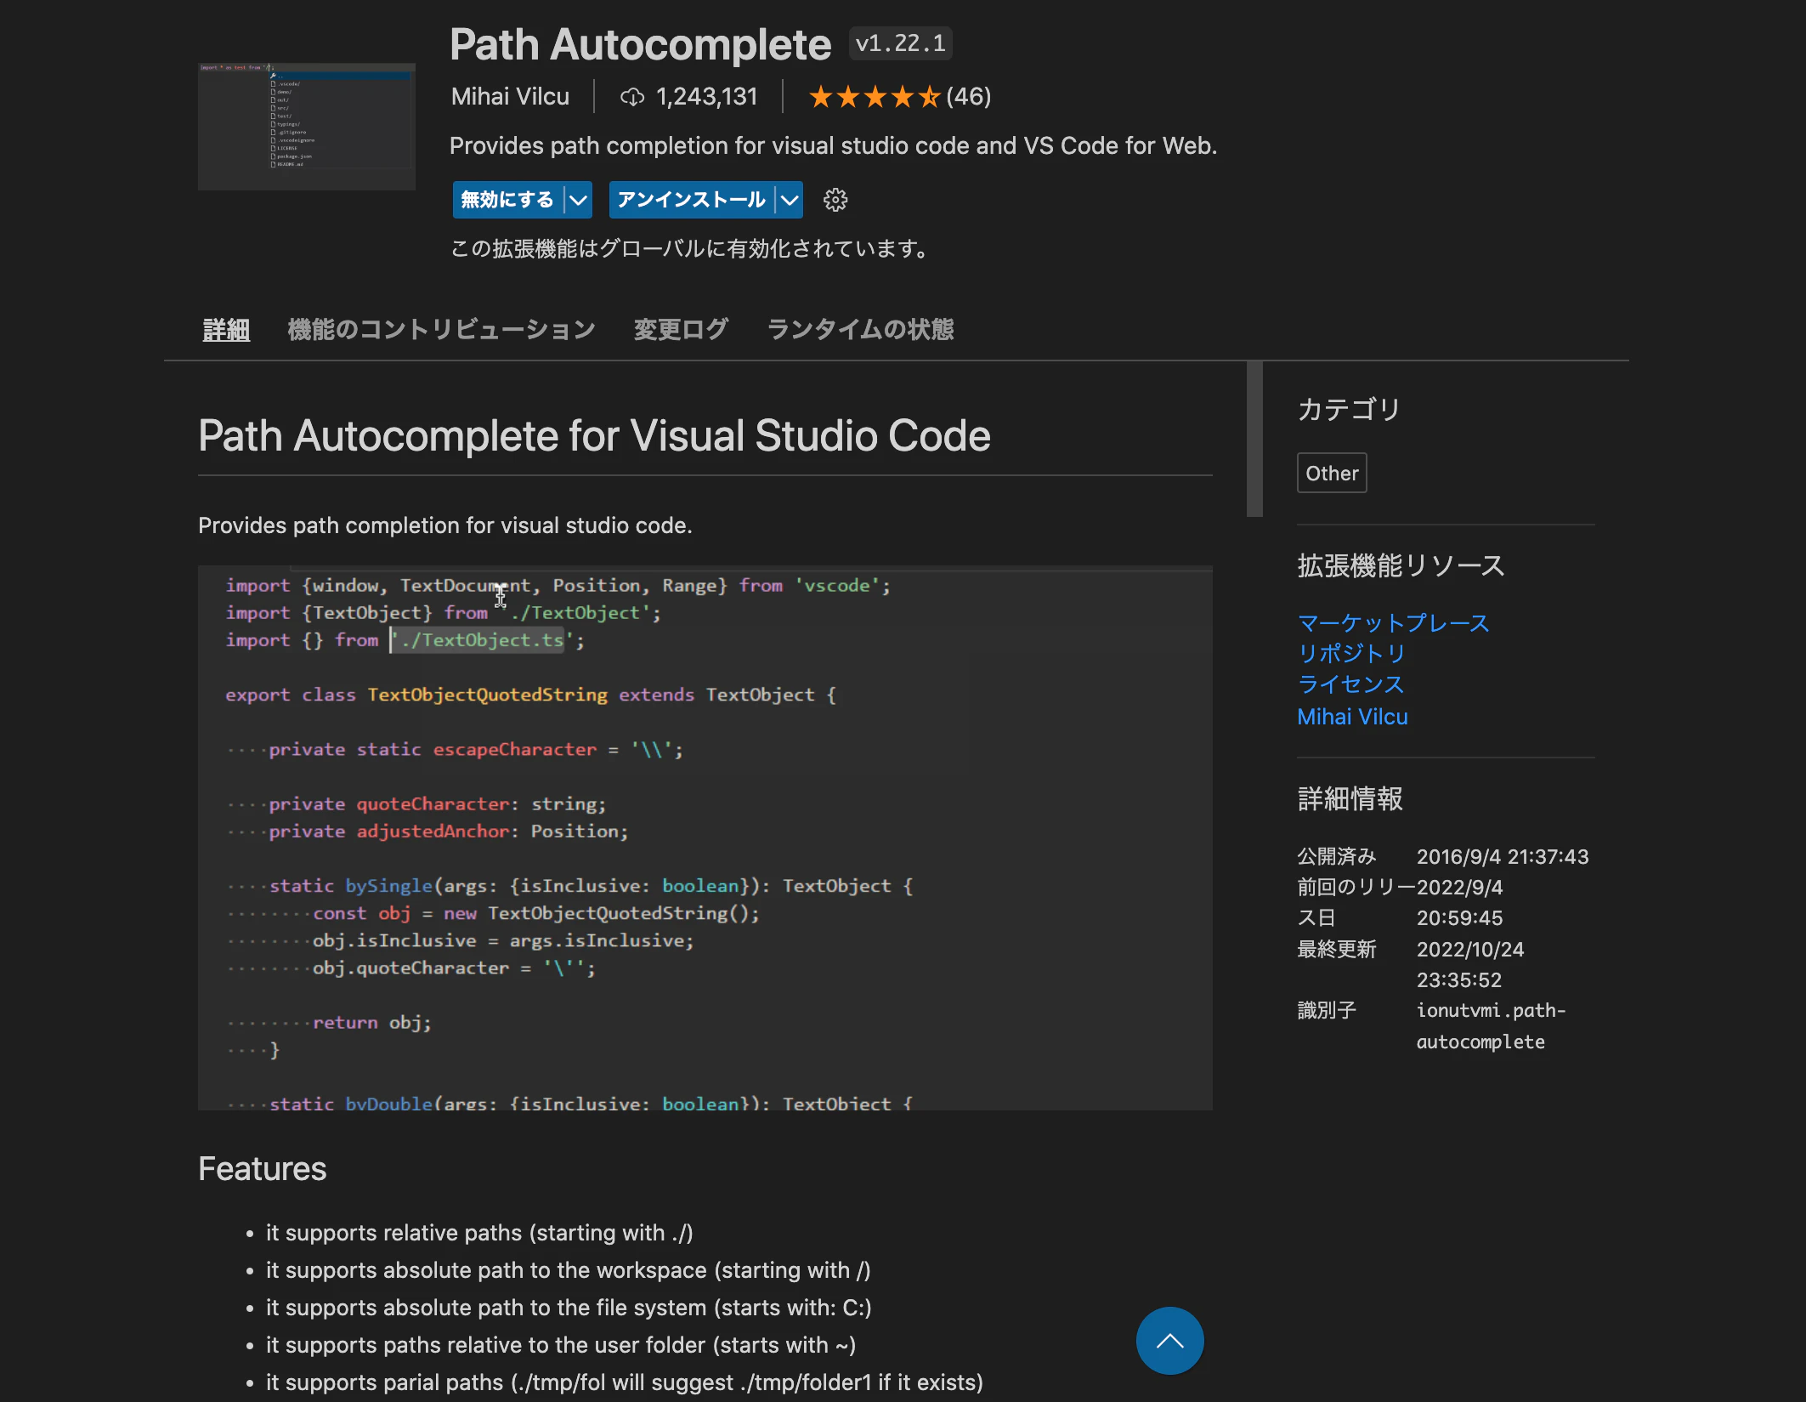Click the Mihai Vilcu publisher name
Image resolution: width=1806 pixels, height=1402 pixels.
[x=510, y=97]
